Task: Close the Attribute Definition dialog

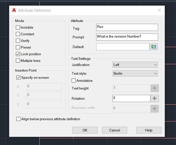Action: point(159,10)
